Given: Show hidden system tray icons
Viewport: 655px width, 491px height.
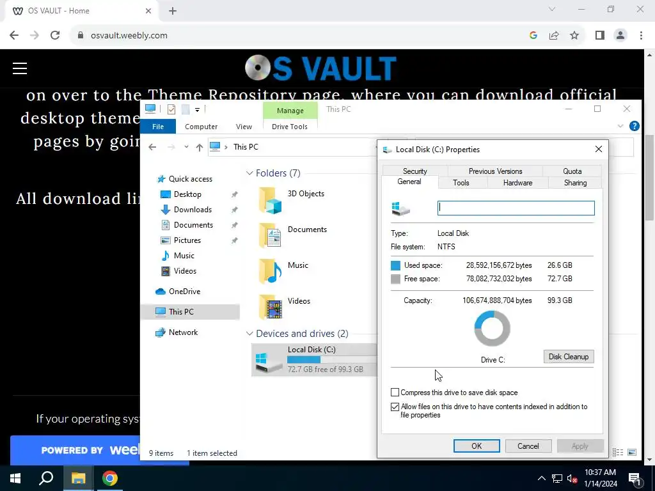Looking at the screenshot, I should 541,478.
